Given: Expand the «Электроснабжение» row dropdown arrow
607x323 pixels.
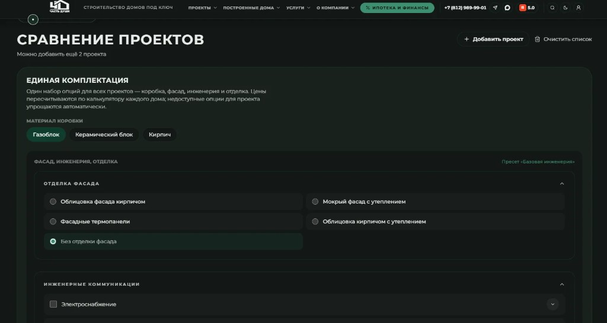Looking at the screenshot, I should (552, 305).
